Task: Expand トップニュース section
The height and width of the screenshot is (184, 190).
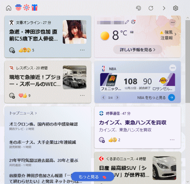Action: coord(23,113)
